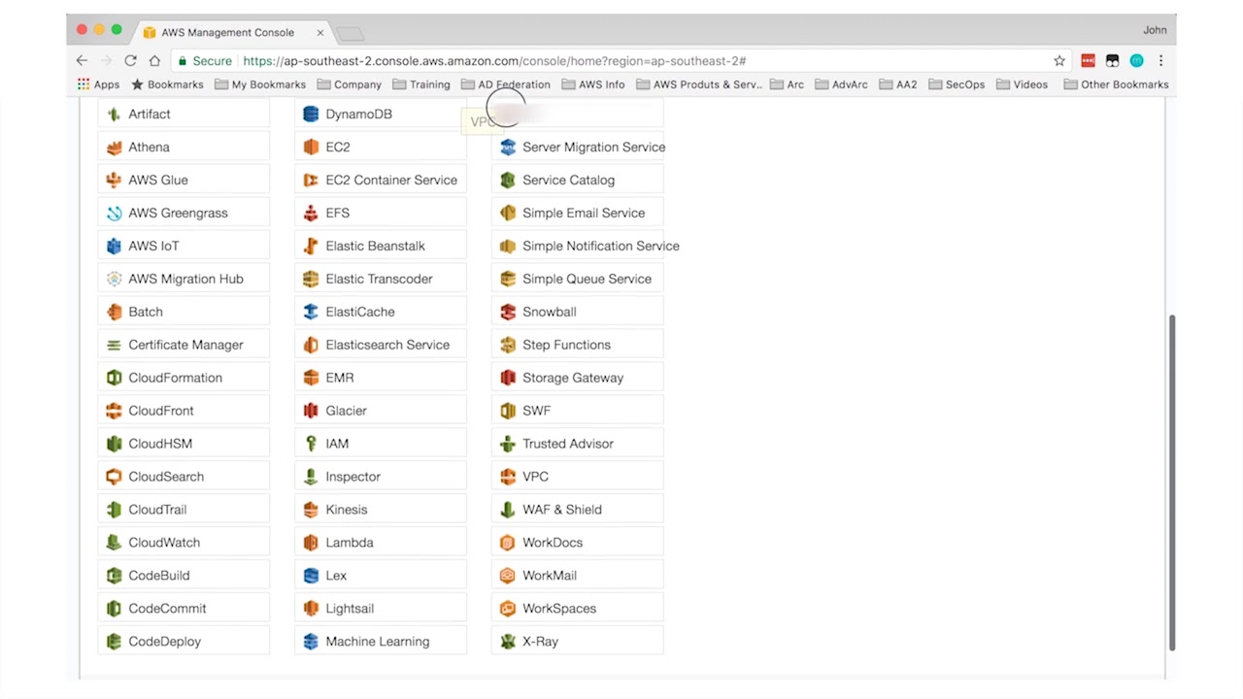Click the Certificate Manager icon
The image size is (1243, 699).
114,345
